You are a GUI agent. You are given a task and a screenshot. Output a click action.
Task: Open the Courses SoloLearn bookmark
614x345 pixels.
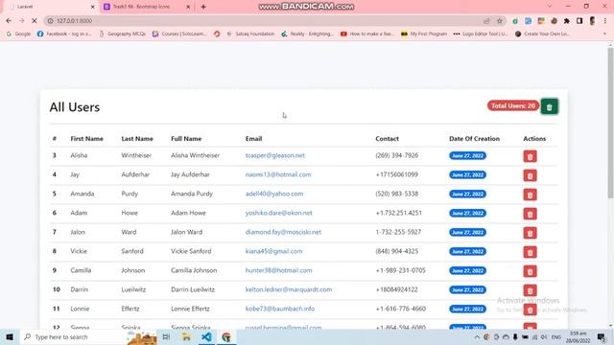click(x=179, y=34)
